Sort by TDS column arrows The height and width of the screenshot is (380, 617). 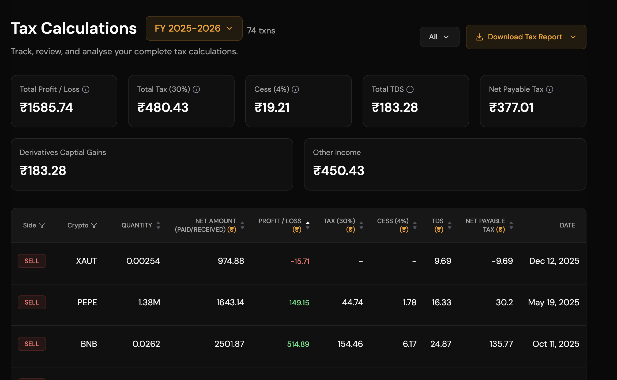(x=450, y=225)
